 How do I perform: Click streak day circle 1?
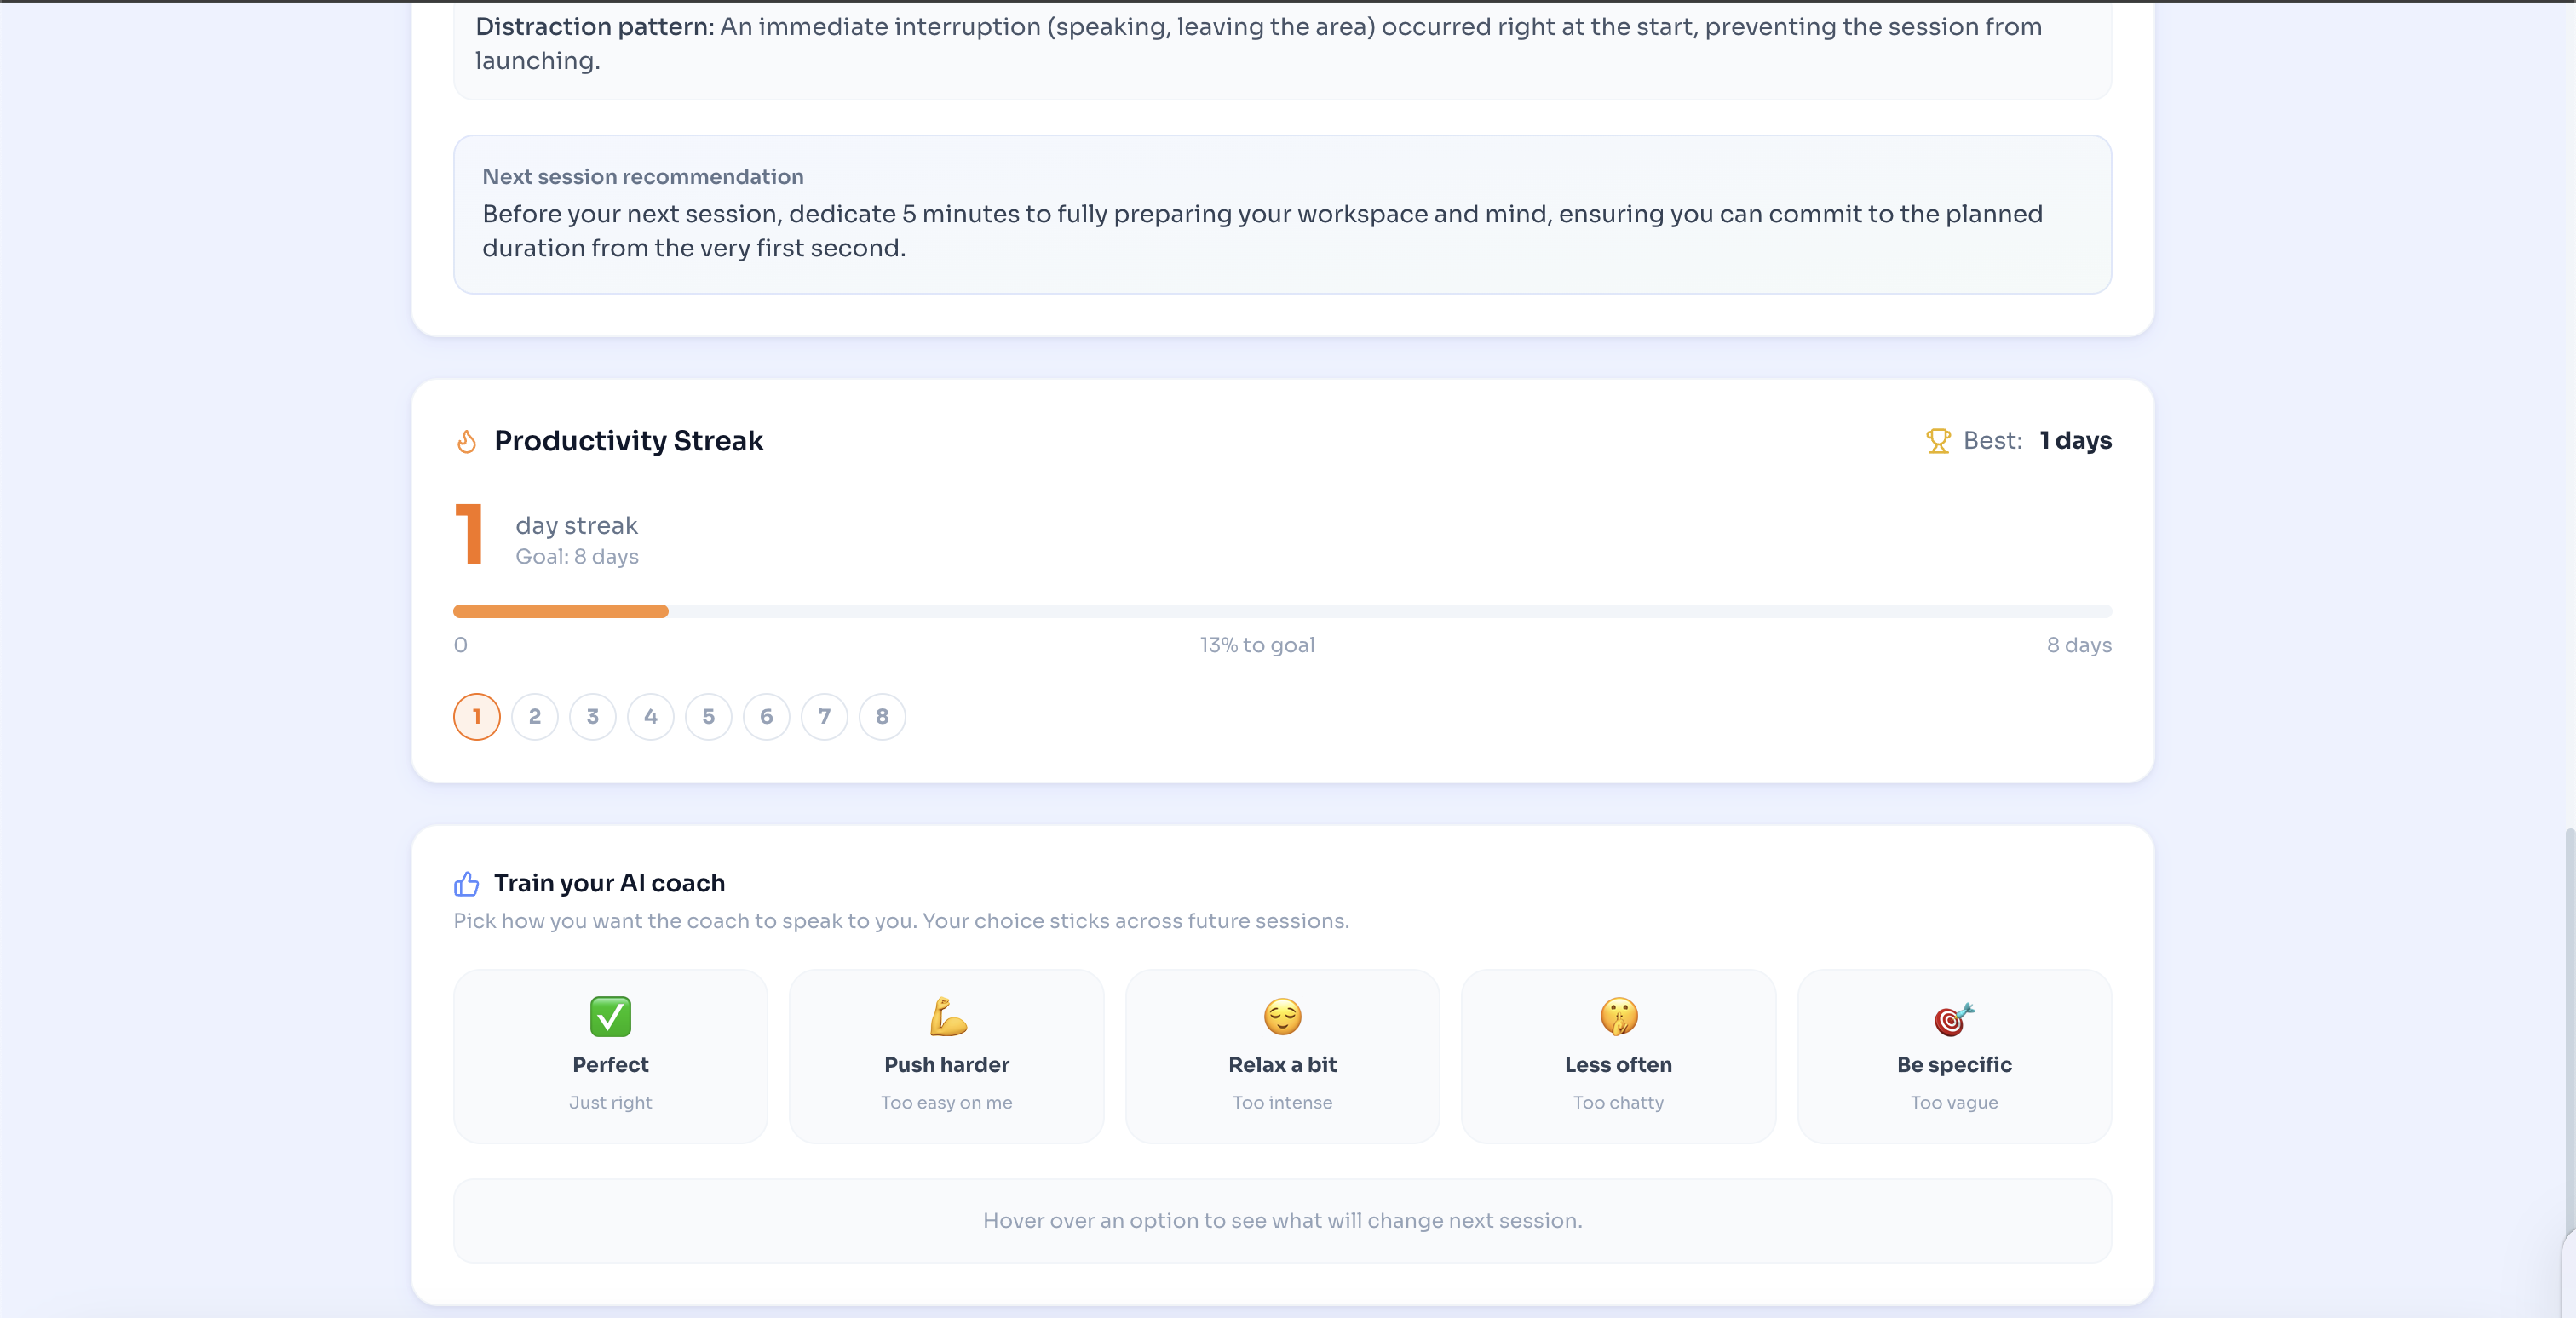(477, 716)
